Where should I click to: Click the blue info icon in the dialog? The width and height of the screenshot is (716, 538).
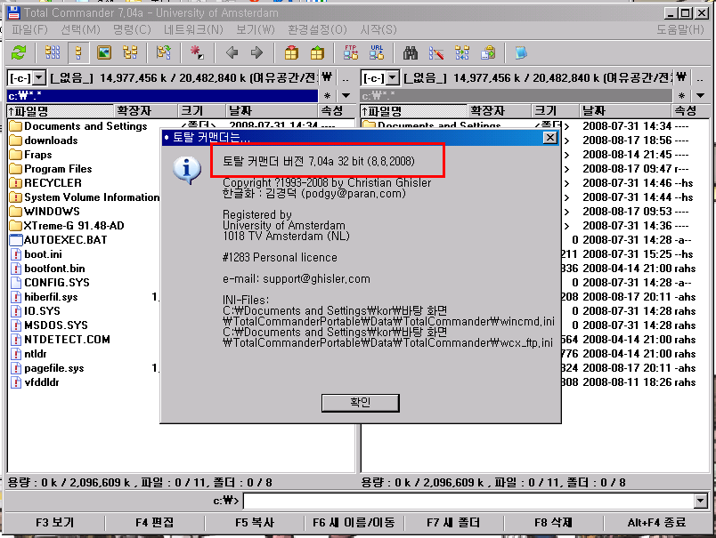187,170
